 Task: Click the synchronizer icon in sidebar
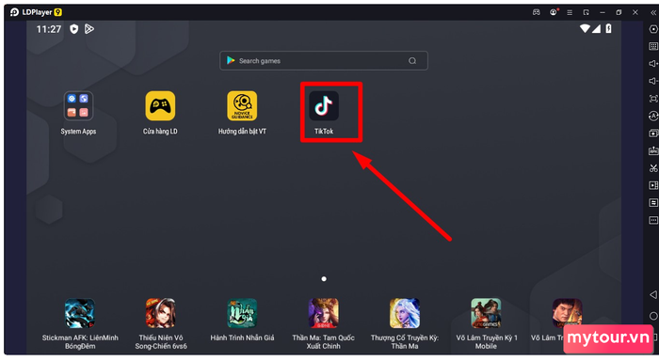coord(653,203)
